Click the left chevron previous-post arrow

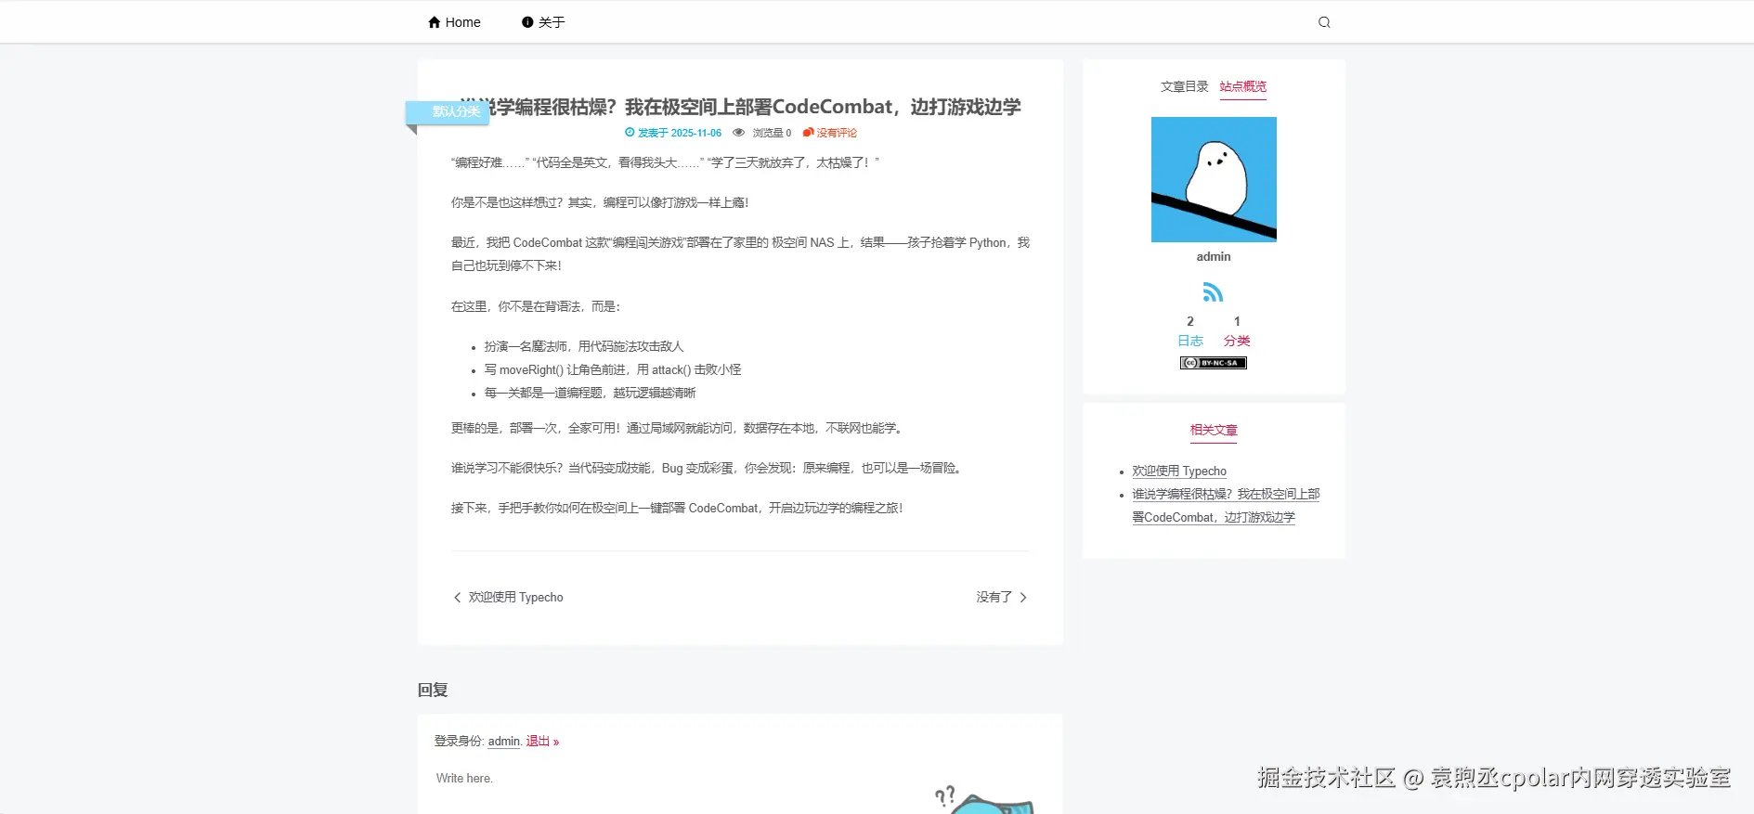pos(457,598)
